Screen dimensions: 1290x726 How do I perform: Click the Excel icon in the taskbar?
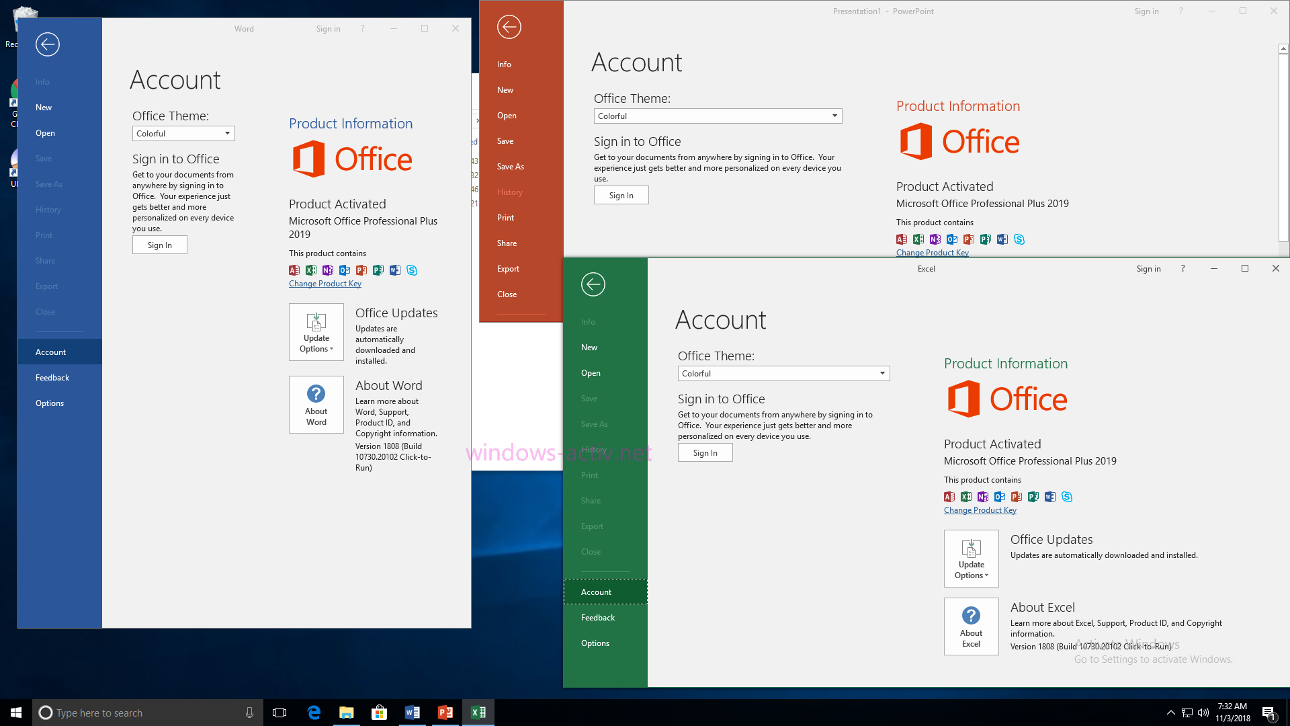click(478, 712)
